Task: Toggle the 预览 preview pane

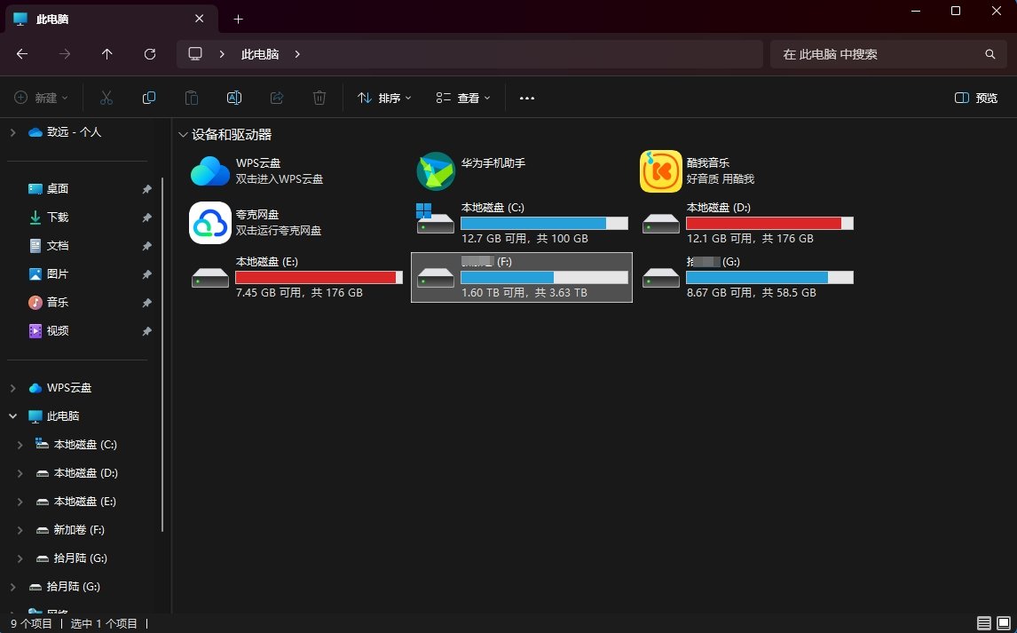Action: (x=976, y=99)
